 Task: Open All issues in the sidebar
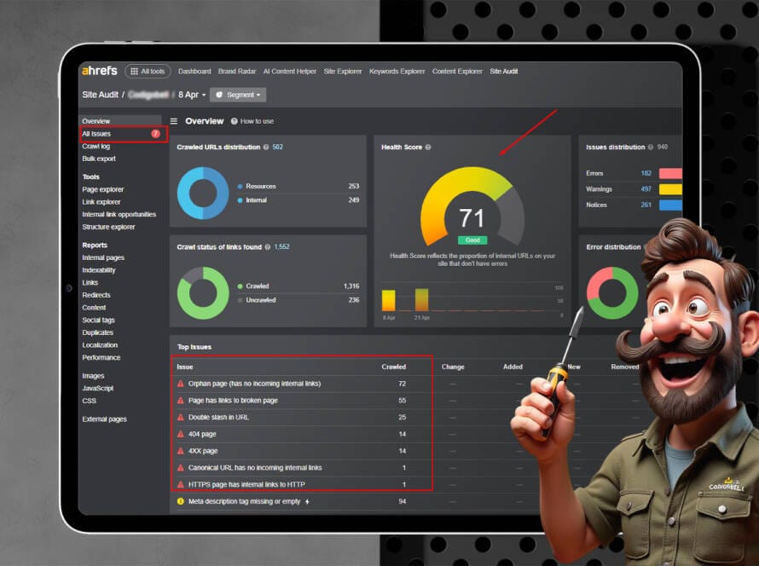96,134
